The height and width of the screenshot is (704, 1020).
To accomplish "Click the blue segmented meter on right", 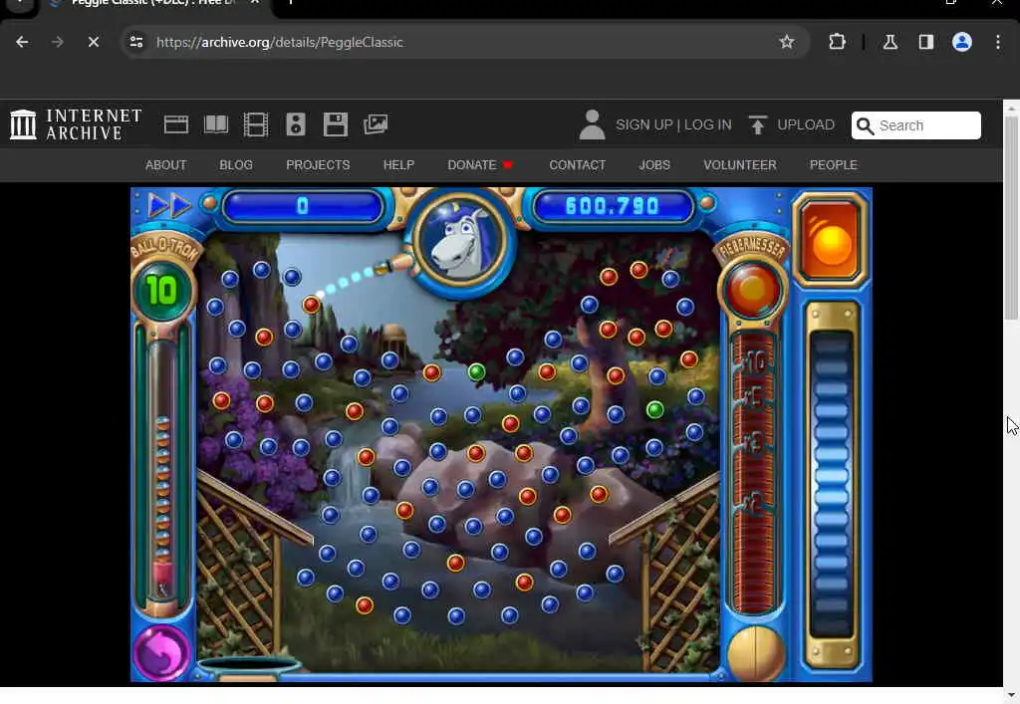I will point(832,484).
